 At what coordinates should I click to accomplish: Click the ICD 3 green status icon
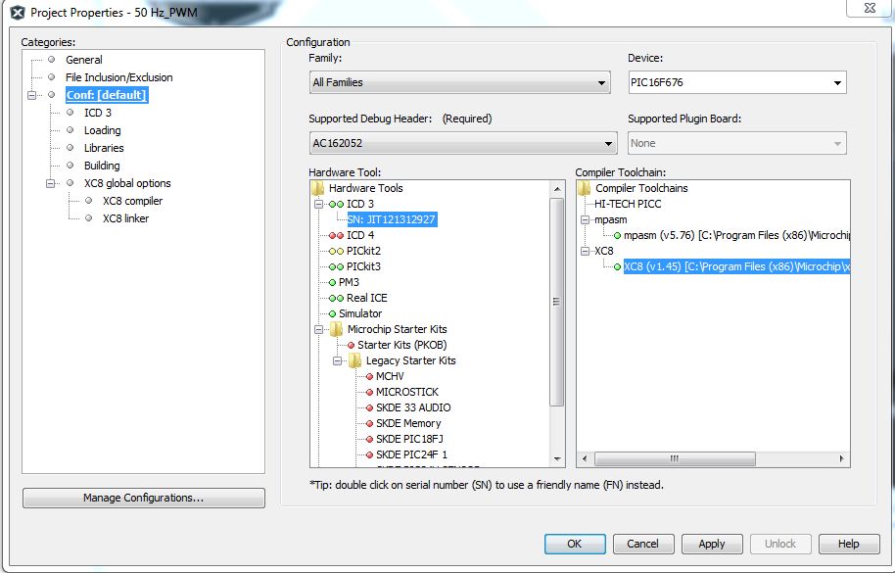[x=335, y=204]
